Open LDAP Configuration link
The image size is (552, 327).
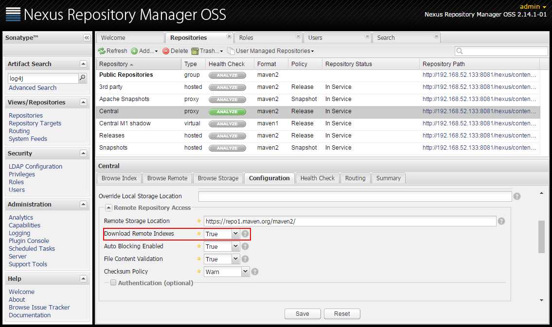(x=35, y=167)
